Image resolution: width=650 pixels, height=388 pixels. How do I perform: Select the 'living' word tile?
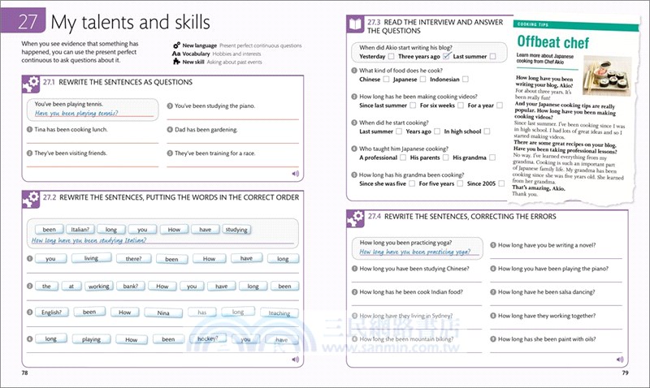click(91, 258)
